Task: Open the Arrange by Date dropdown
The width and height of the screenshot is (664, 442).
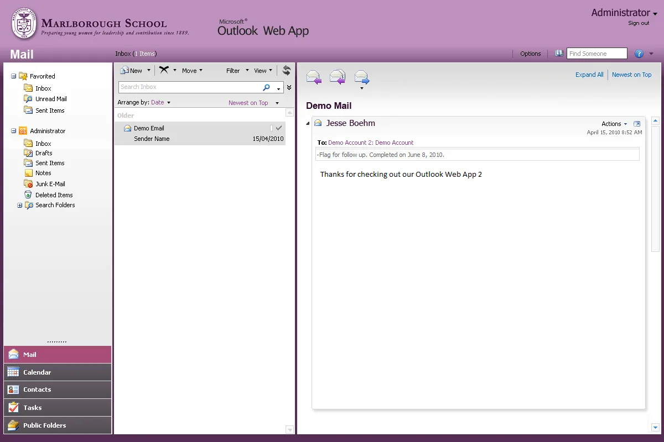Action: [x=160, y=103]
